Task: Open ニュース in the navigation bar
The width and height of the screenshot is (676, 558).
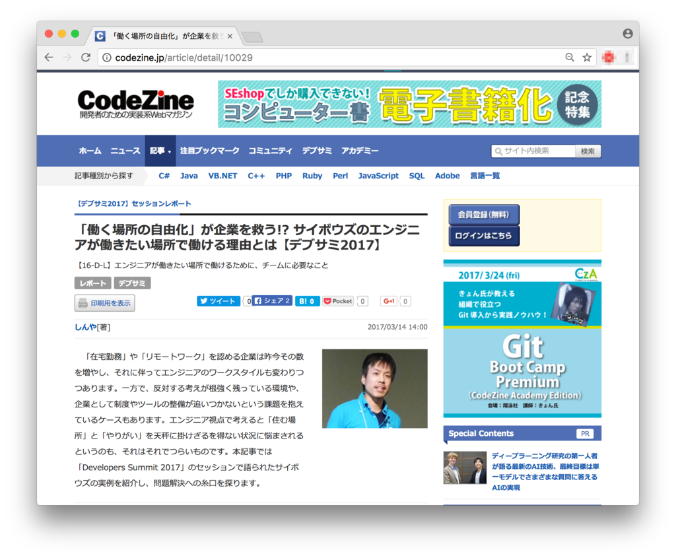Action: point(125,151)
